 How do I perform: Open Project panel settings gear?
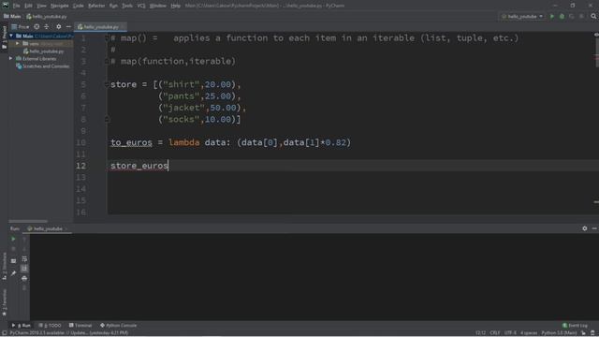58,27
